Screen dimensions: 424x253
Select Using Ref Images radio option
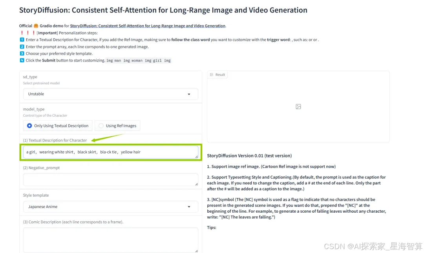(117, 126)
